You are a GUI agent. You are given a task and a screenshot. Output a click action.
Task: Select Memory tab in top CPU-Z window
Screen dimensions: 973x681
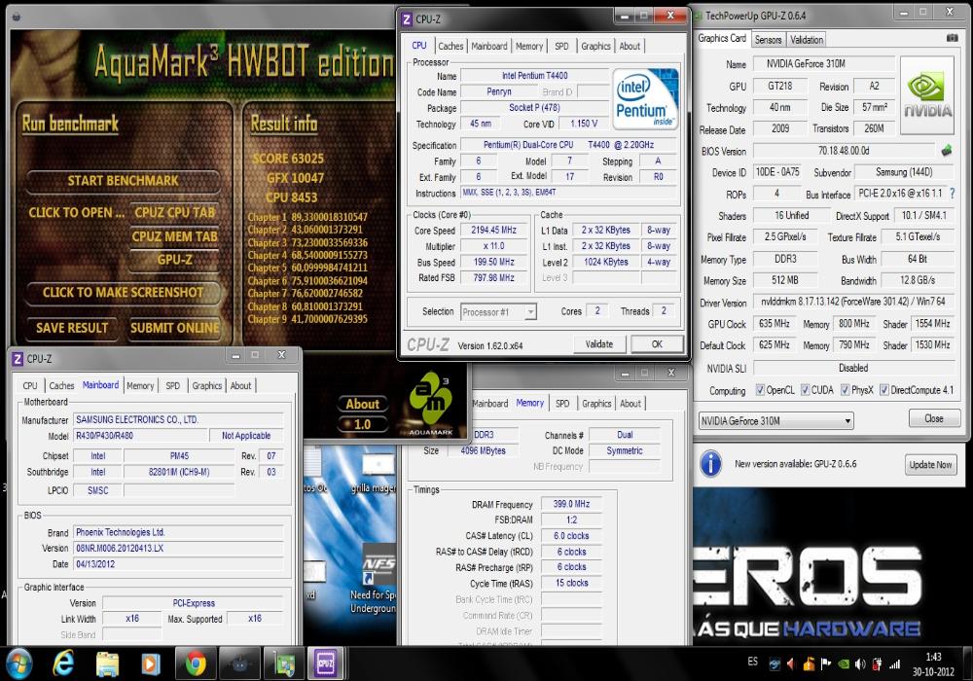[x=528, y=46]
